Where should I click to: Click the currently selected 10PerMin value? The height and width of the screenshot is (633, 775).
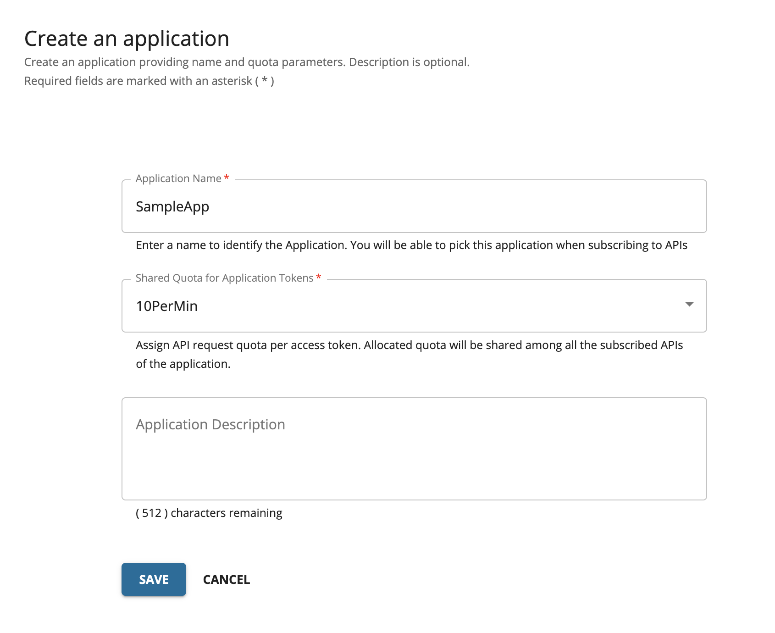167,305
